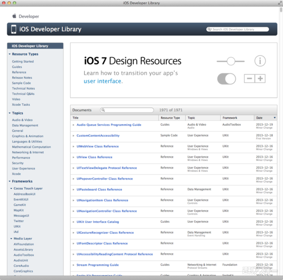Collapse the Media Layer group
Viewport: 283px width, 280px height.
pyautogui.click(x=11, y=238)
